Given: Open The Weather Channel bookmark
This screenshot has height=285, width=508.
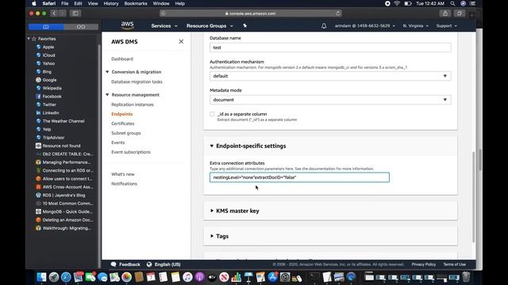Looking at the screenshot, I should click(60, 121).
